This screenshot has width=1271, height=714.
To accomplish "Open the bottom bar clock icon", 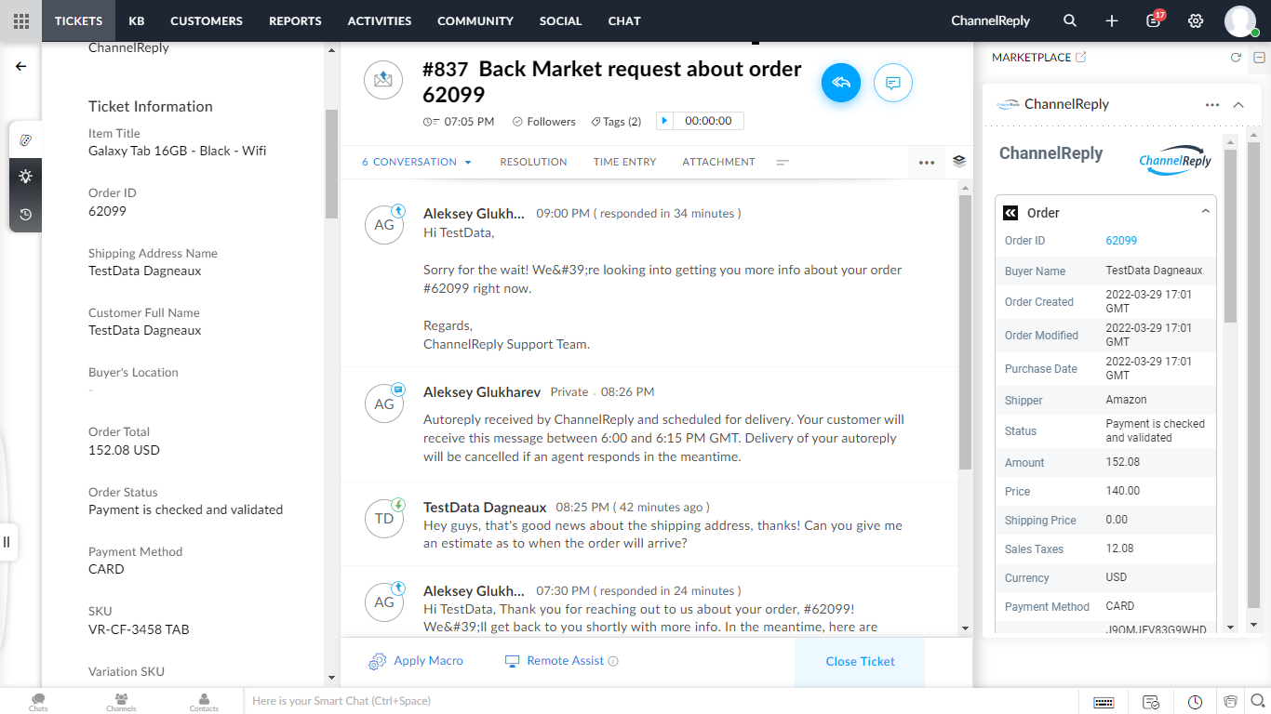I will (x=1196, y=702).
